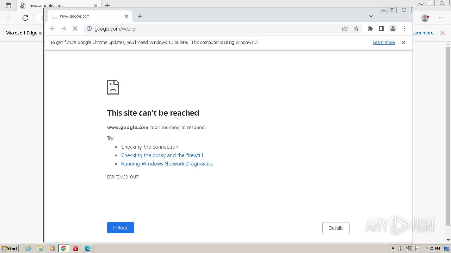Open Learn more link in Edge notification
This screenshot has height=253, width=451.
[423, 33]
